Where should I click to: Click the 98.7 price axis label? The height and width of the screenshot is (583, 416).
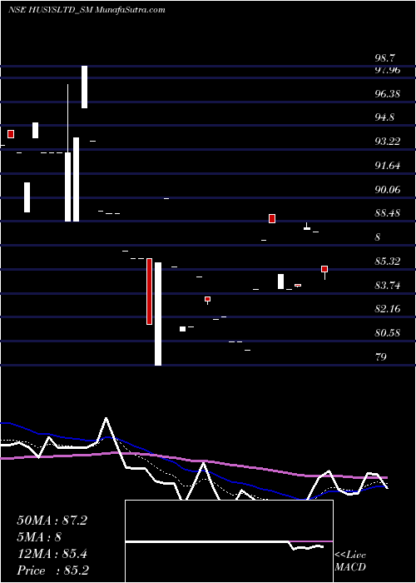[x=385, y=58]
